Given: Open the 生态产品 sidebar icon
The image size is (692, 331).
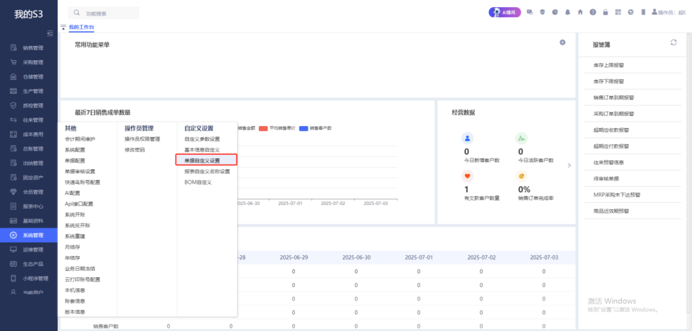Looking at the screenshot, I should click(x=13, y=264).
